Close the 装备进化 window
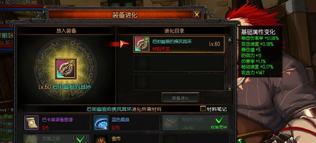The image size is (316, 143). tap(197, 15)
